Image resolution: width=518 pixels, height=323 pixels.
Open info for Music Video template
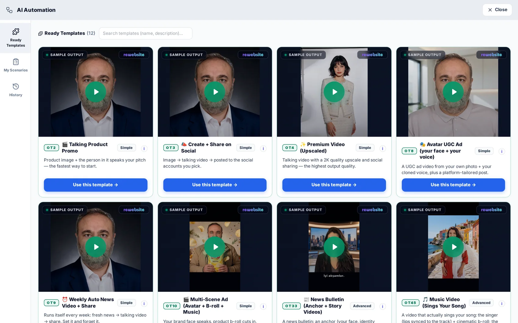[502, 304]
